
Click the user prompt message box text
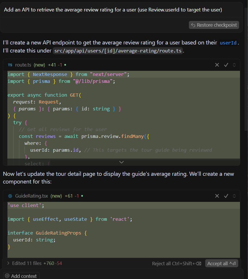point(113,10)
